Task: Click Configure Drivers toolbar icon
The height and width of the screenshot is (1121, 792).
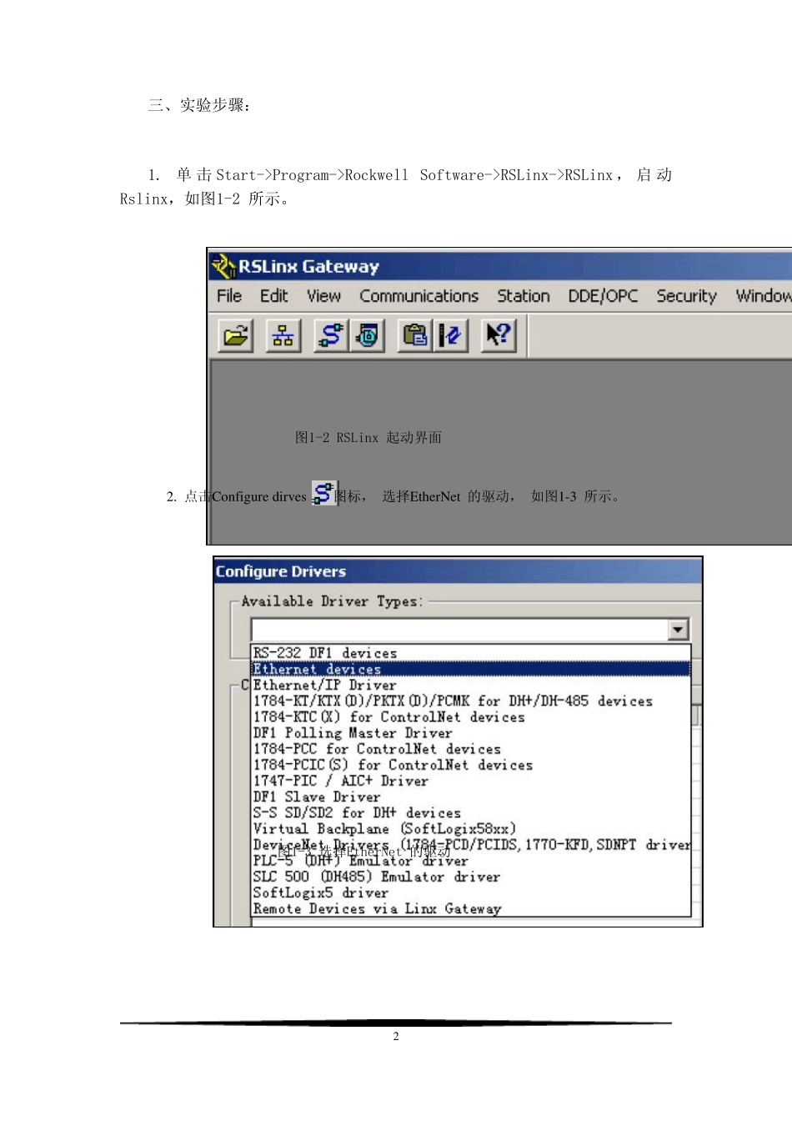Action: pos(331,336)
